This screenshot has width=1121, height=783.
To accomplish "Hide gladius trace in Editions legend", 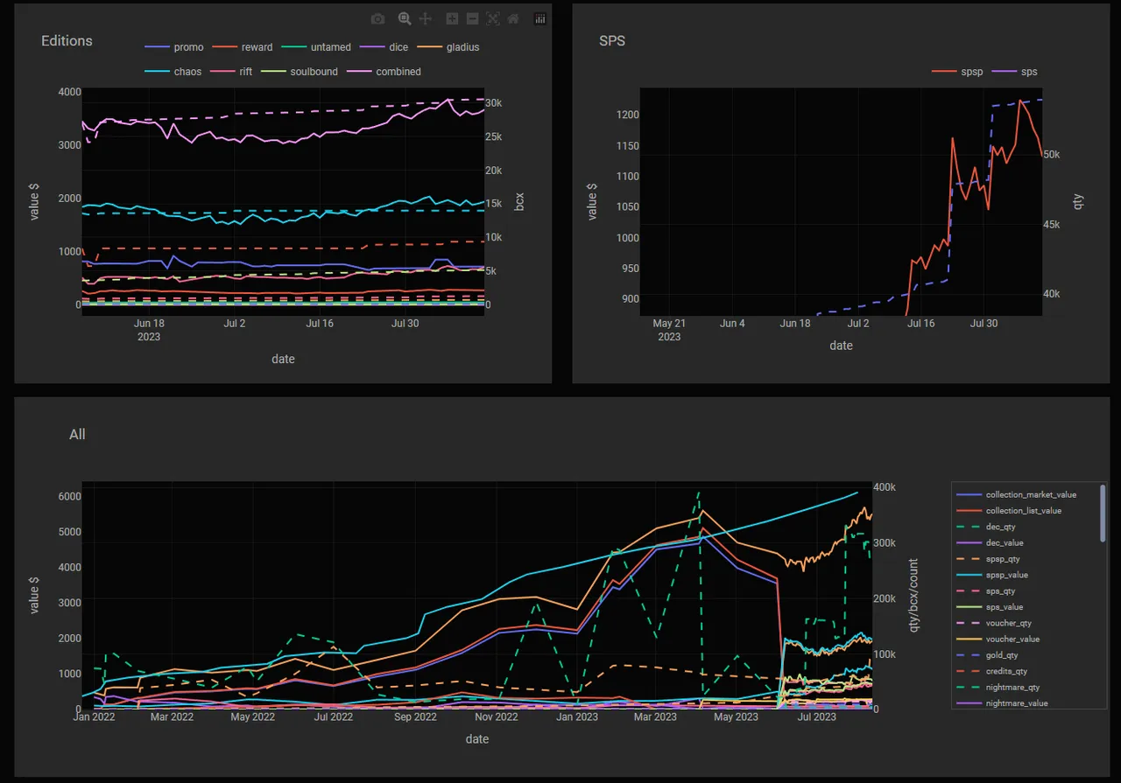I will pyautogui.click(x=448, y=47).
